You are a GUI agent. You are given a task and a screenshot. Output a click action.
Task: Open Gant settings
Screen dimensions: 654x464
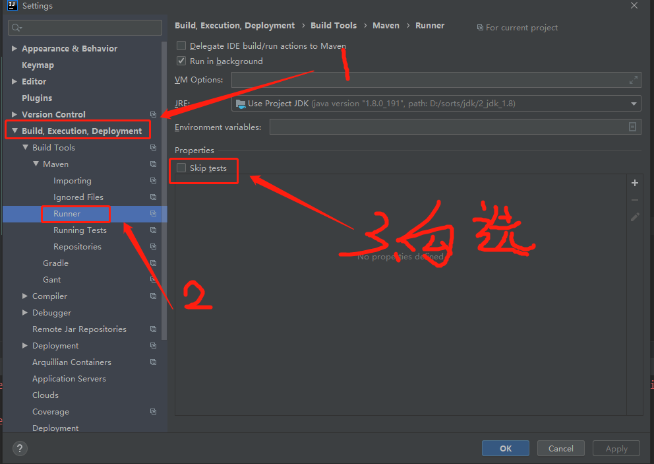tap(51, 279)
